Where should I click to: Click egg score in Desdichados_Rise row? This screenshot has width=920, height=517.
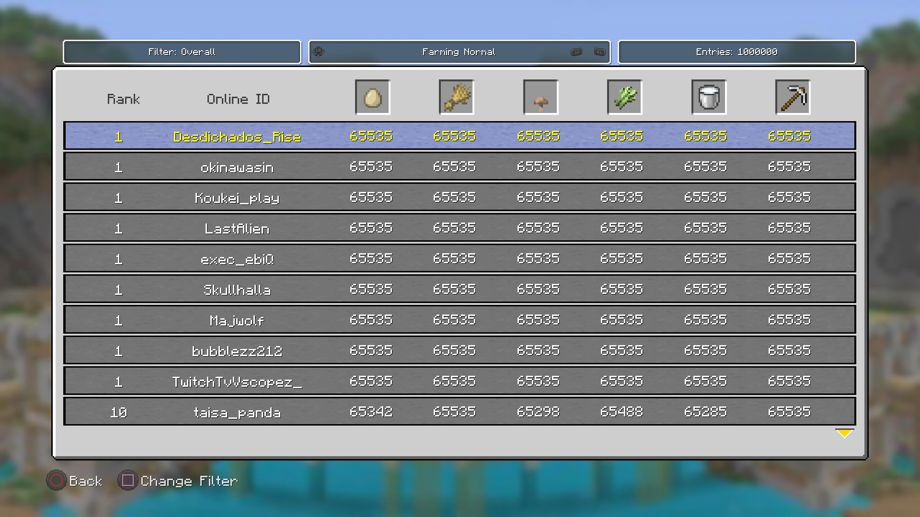371,136
